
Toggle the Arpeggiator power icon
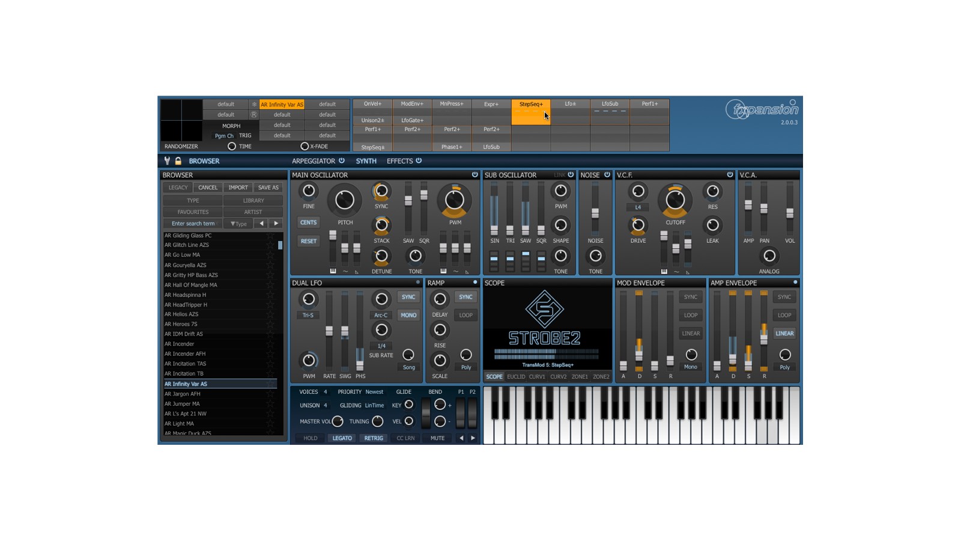(x=342, y=160)
